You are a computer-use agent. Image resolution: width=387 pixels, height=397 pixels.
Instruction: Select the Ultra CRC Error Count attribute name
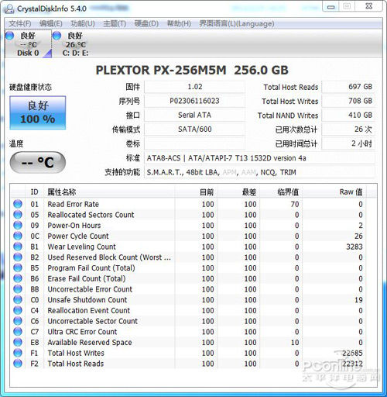tap(82, 332)
